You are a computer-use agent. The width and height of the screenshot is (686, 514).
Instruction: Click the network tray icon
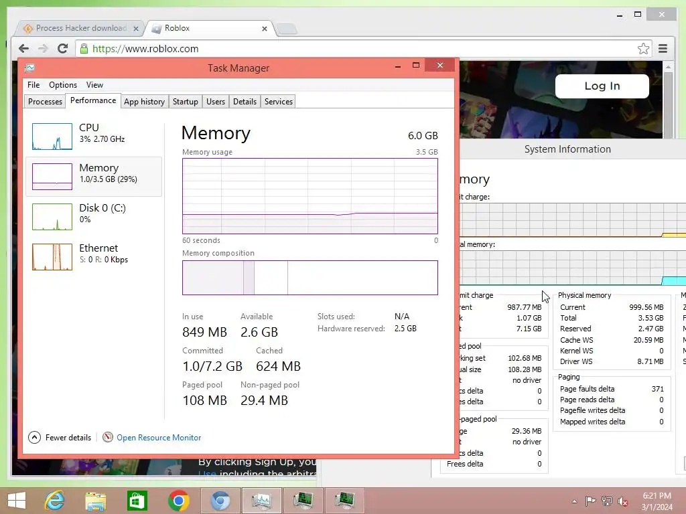(x=607, y=501)
